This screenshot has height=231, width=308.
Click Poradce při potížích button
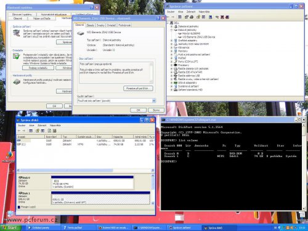[138, 88]
